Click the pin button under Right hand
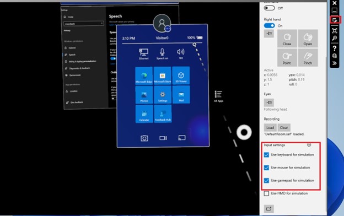344x216 pixels. pos(269,34)
